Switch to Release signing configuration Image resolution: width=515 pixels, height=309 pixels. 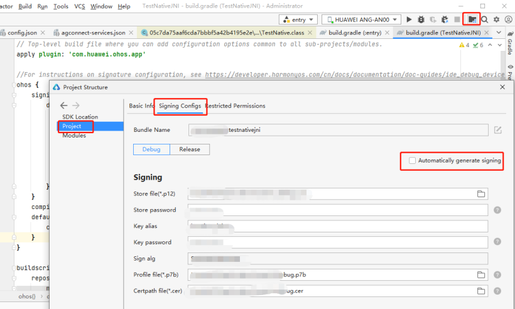pos(189,149)
